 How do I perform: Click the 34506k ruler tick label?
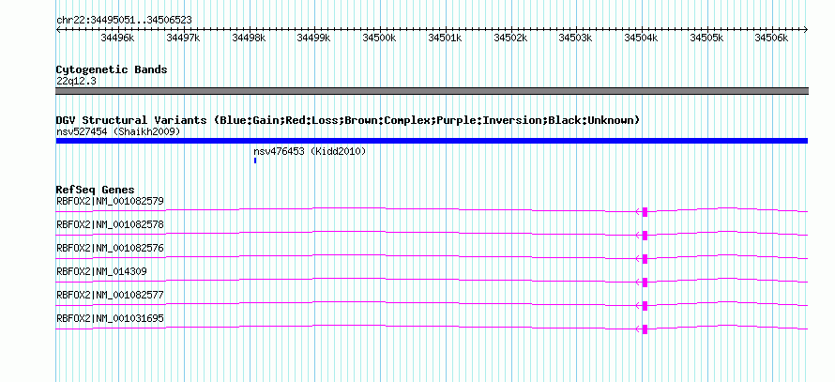click(x=771, y=38)
